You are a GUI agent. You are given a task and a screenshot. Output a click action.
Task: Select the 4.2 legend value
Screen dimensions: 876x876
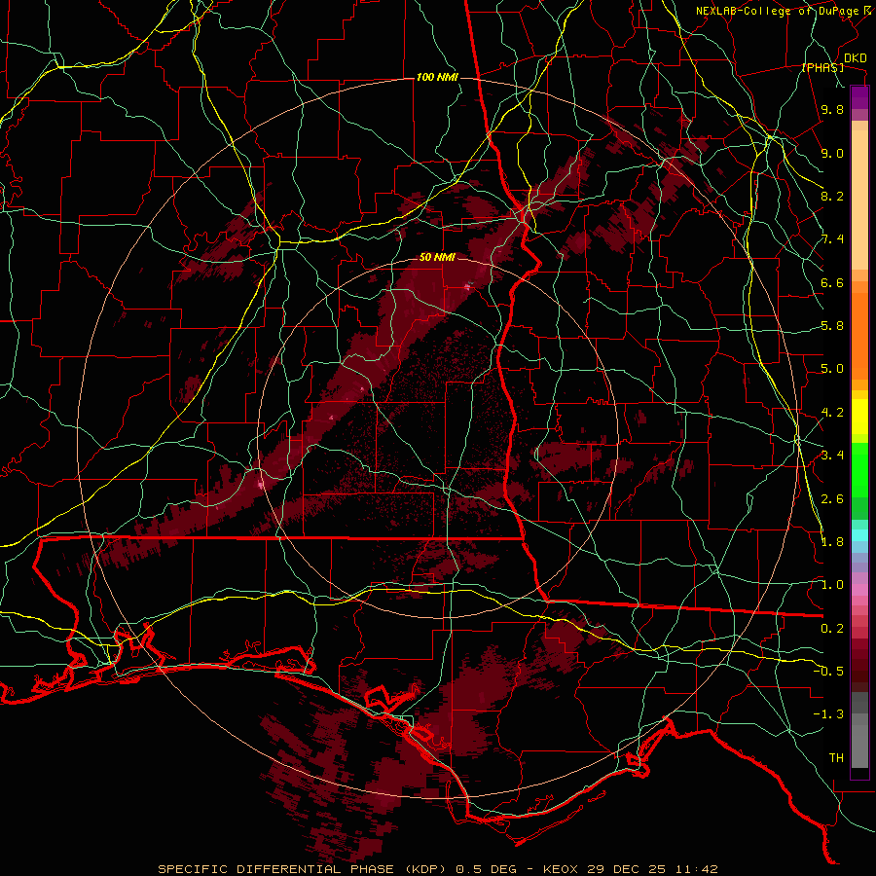tap(832, 413)
